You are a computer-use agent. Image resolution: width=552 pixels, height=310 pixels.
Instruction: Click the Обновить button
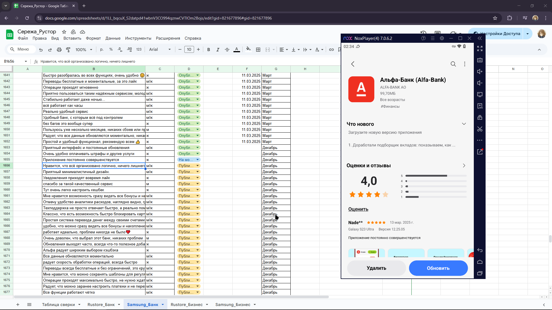click(438, 268)
